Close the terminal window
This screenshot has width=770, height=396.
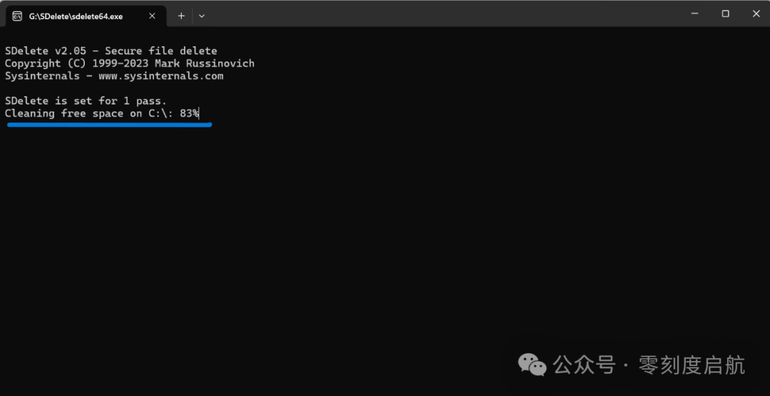coord(756,14)
